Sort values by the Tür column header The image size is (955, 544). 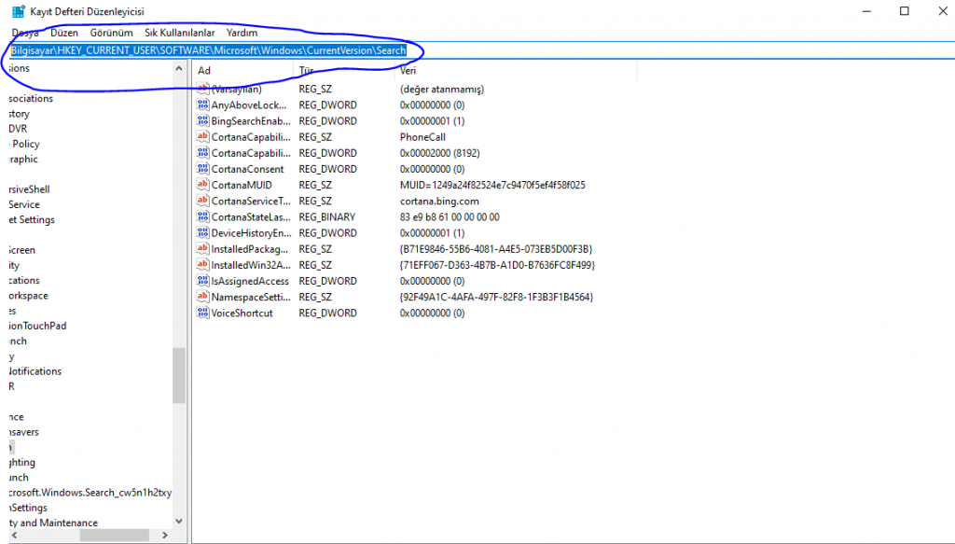point(344,71)
